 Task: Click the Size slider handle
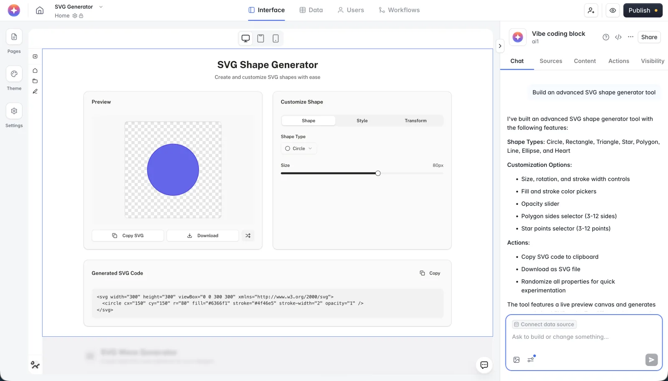(x=378, y=173)
